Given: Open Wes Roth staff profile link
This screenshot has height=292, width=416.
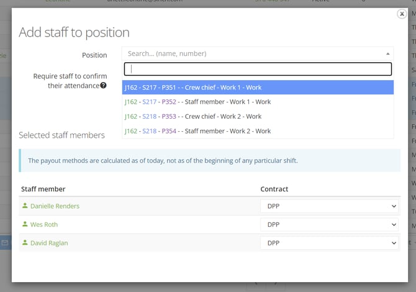Looking at the screenshot, I should click(x=46, y=224).
